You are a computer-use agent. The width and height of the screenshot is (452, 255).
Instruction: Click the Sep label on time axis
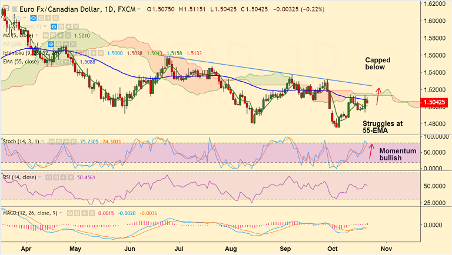[x=285, y=249]
